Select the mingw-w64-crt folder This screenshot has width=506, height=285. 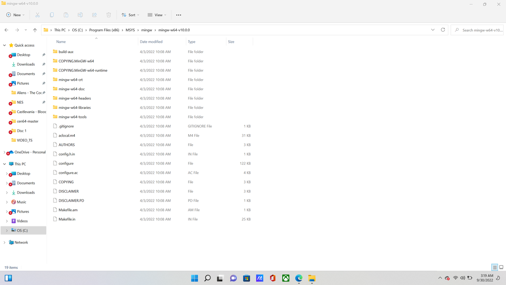70,80
